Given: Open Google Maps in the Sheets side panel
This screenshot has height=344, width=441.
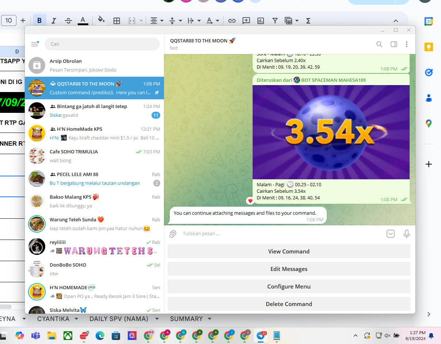Looking at the screenshot, I should tap(429, 123).
